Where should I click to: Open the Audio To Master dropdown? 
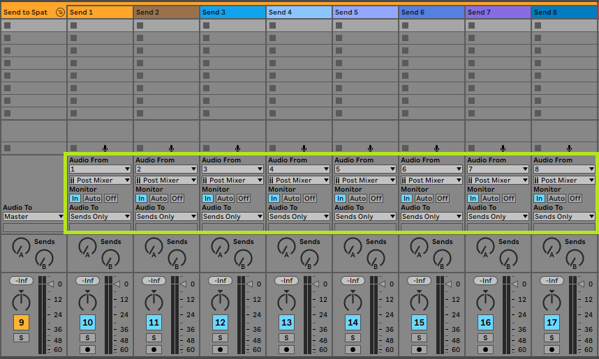[x=33, y=217]
